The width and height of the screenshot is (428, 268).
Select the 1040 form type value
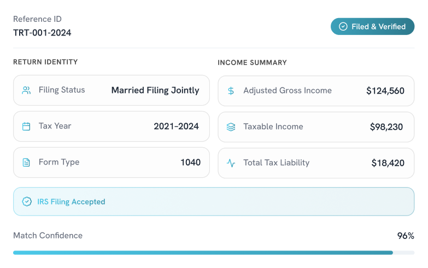click(190, 162)
